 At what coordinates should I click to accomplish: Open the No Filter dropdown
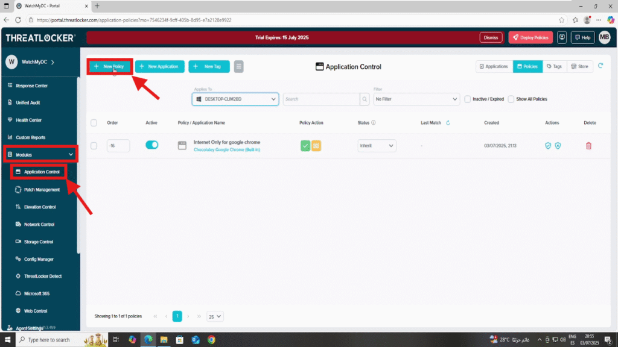click(x=416, y=99)
